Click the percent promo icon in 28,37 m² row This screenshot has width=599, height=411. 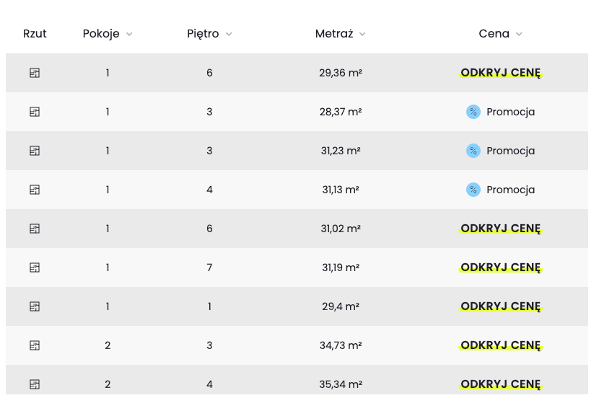[x=473, y=112]
